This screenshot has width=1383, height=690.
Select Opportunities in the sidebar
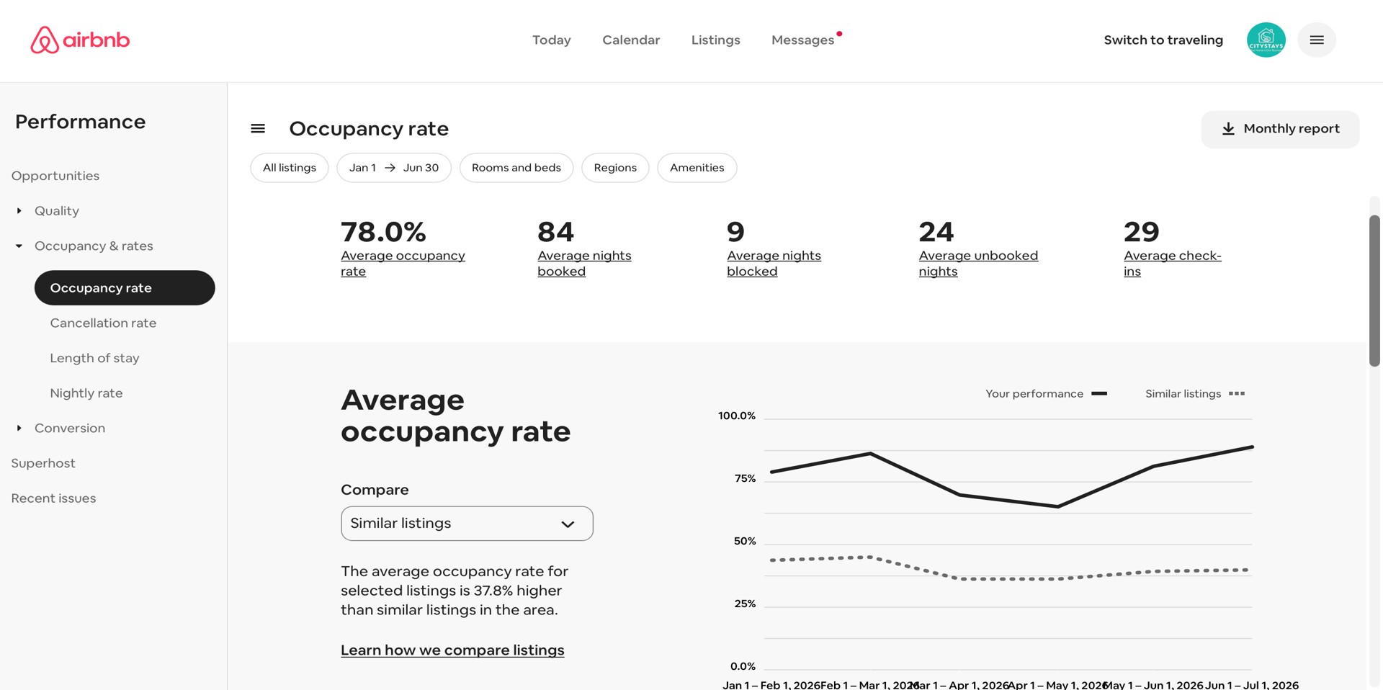(x=55, y=176)
